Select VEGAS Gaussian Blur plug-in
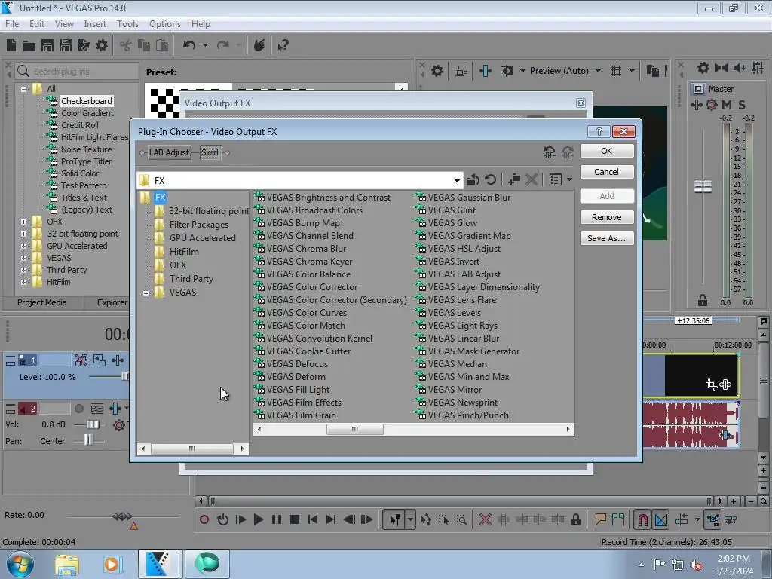Screen dimensions: 772x579 point(469,198)
